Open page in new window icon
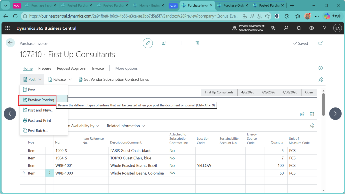This screenshot has width=345, height=194. tap(320, 43)
